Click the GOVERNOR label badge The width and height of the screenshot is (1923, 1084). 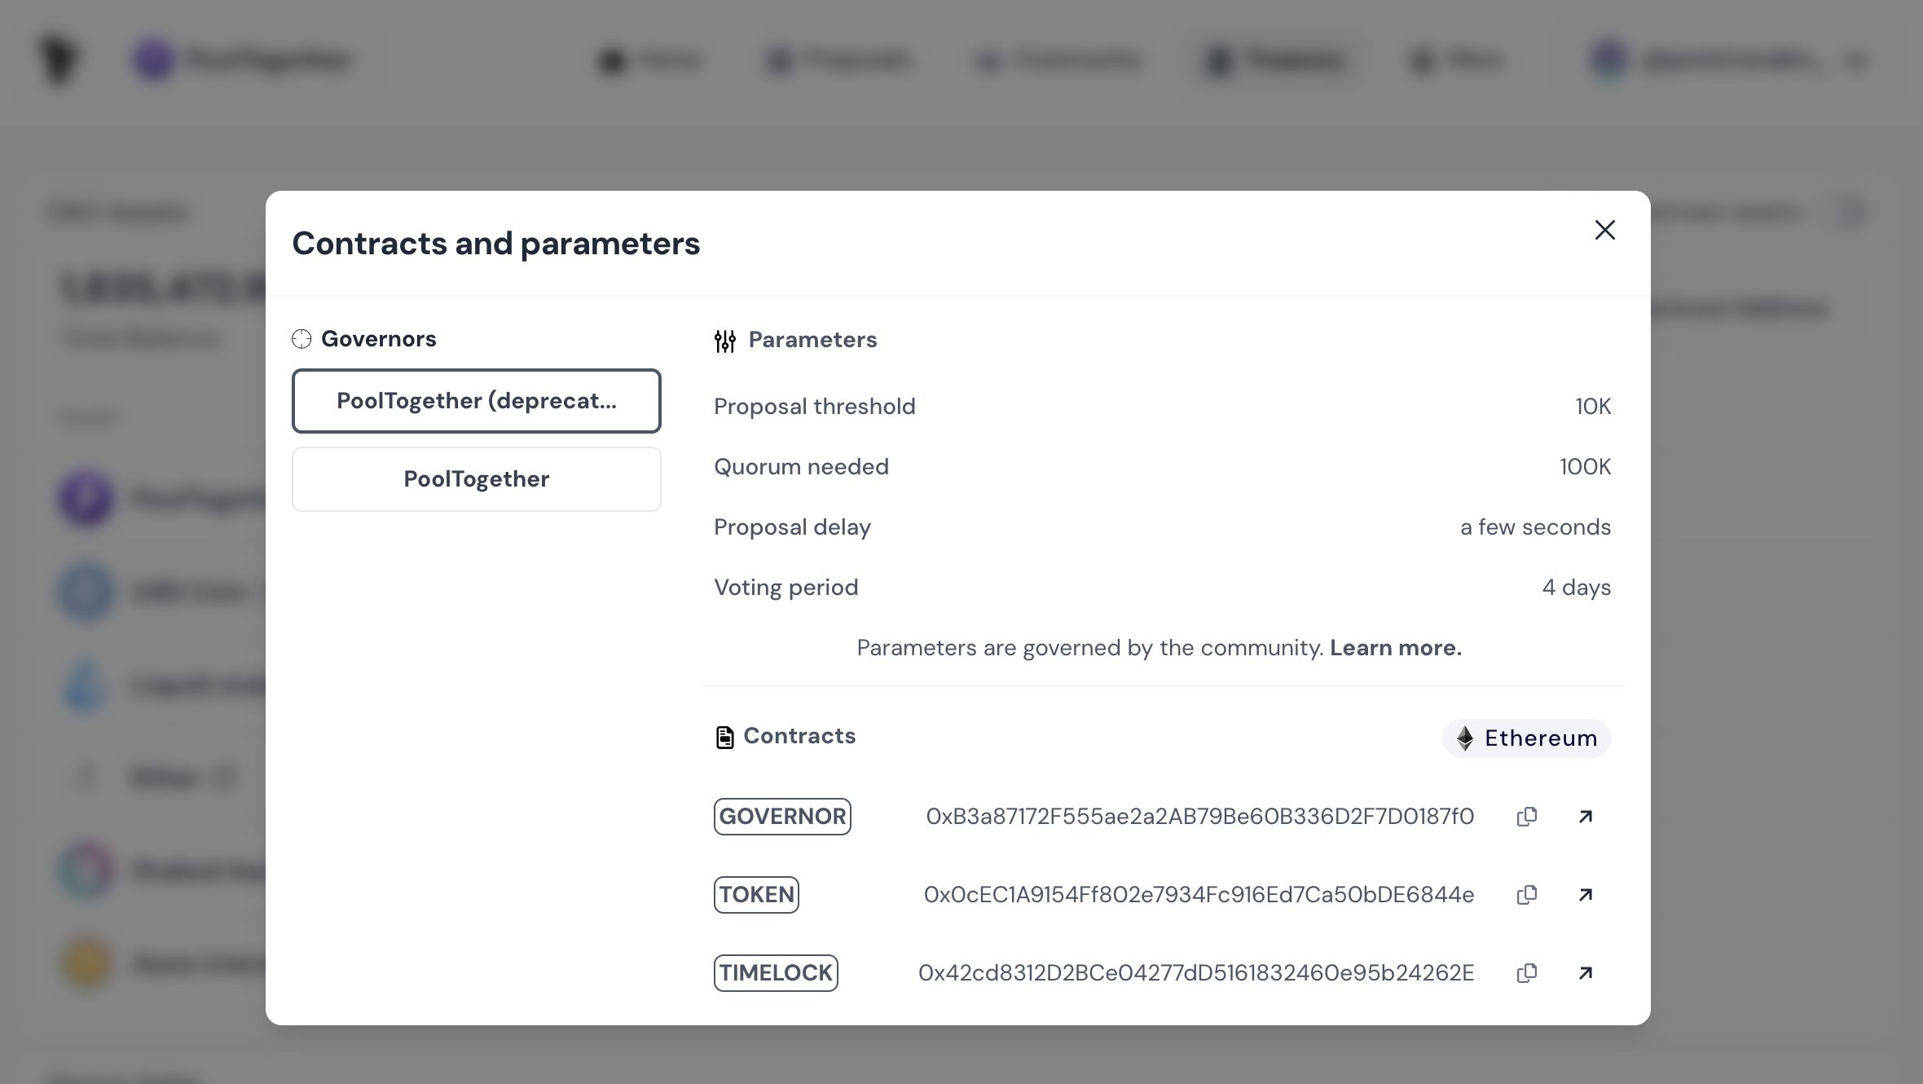click(x=782, y=817)
